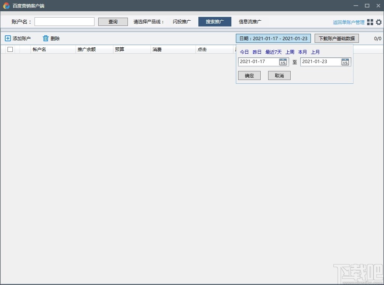Viewport: 384px width, 285px height.
Task: Select 今日 as the date range
Action: pyautogui.click(x=244, y=52)
